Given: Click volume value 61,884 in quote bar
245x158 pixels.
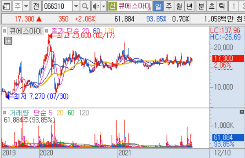Looking at the screenshot, I should tap(124, 19).
